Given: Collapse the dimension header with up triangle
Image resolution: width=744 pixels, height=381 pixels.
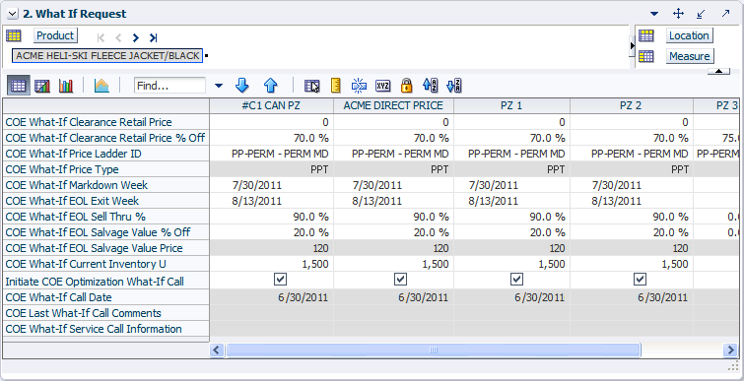Looking at the screenshot, I should [x=718, y=71].
